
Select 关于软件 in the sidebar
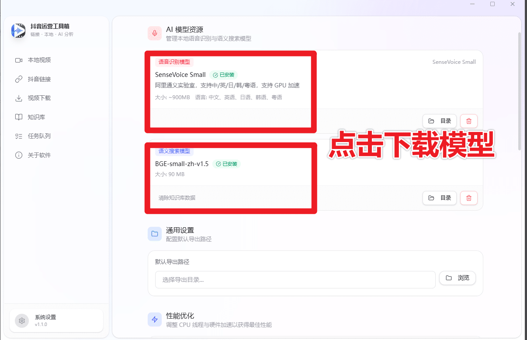coord(39,155)
